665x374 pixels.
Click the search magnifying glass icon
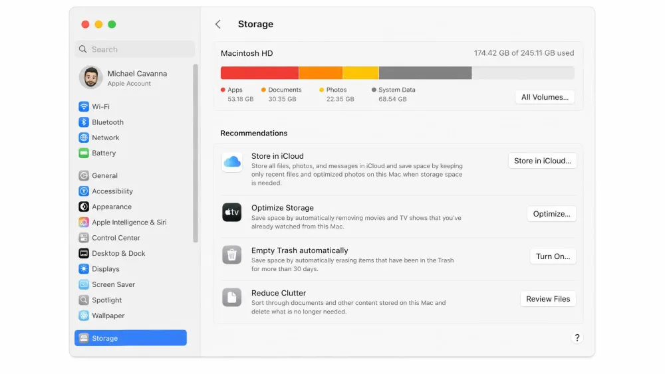[82, 49]
